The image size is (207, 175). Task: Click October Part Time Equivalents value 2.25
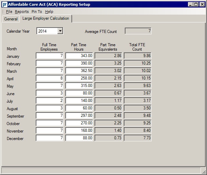click(x=108, y=123)
